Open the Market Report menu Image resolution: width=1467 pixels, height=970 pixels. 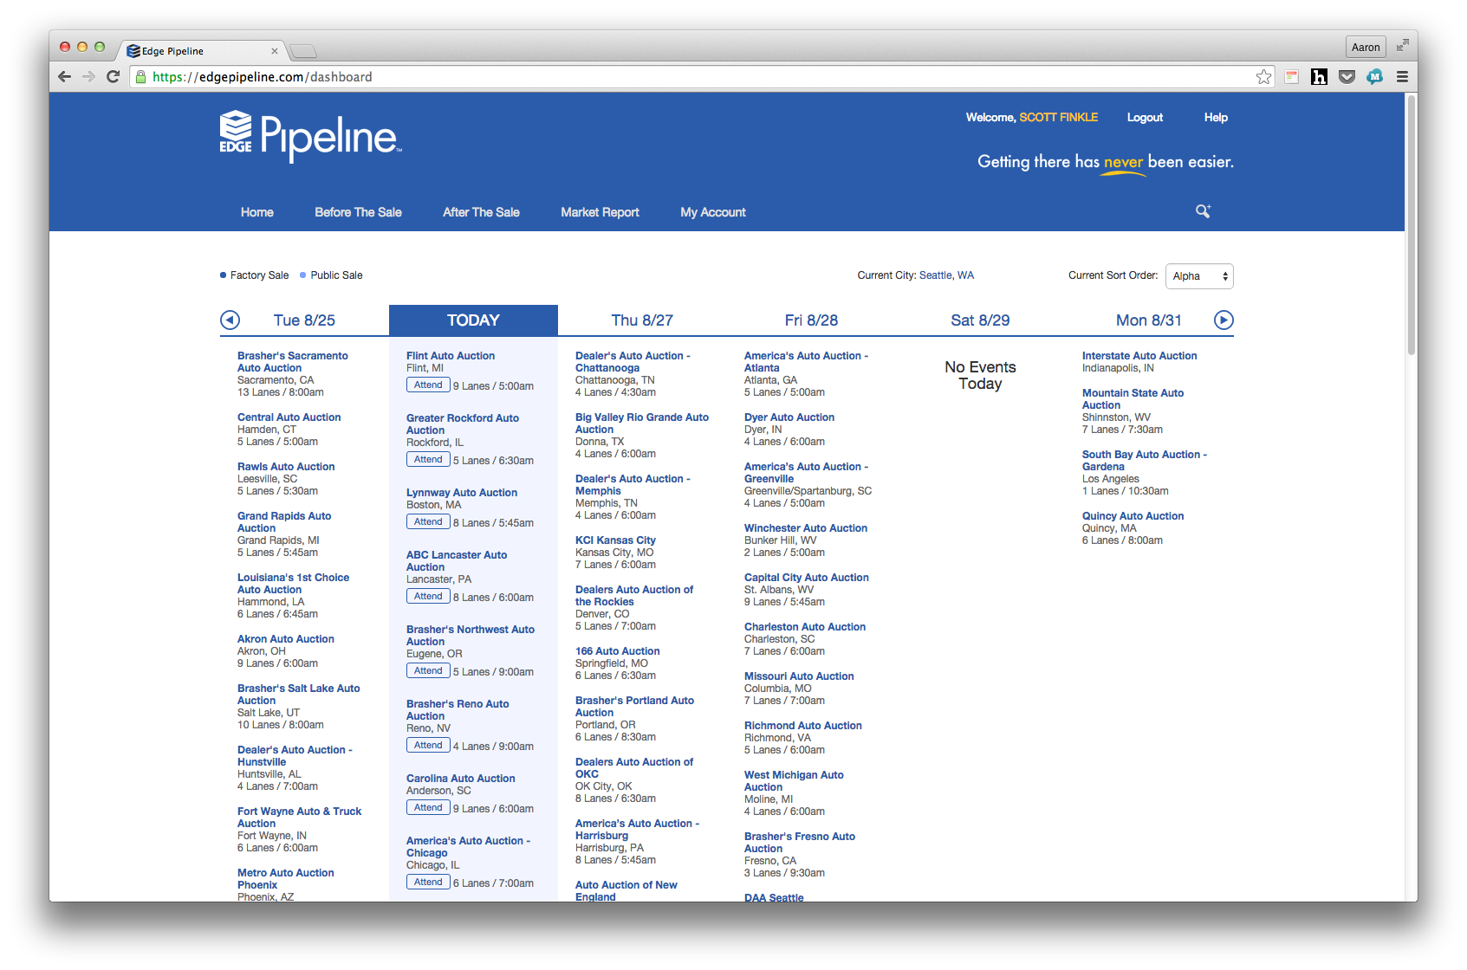click(600, 212)
